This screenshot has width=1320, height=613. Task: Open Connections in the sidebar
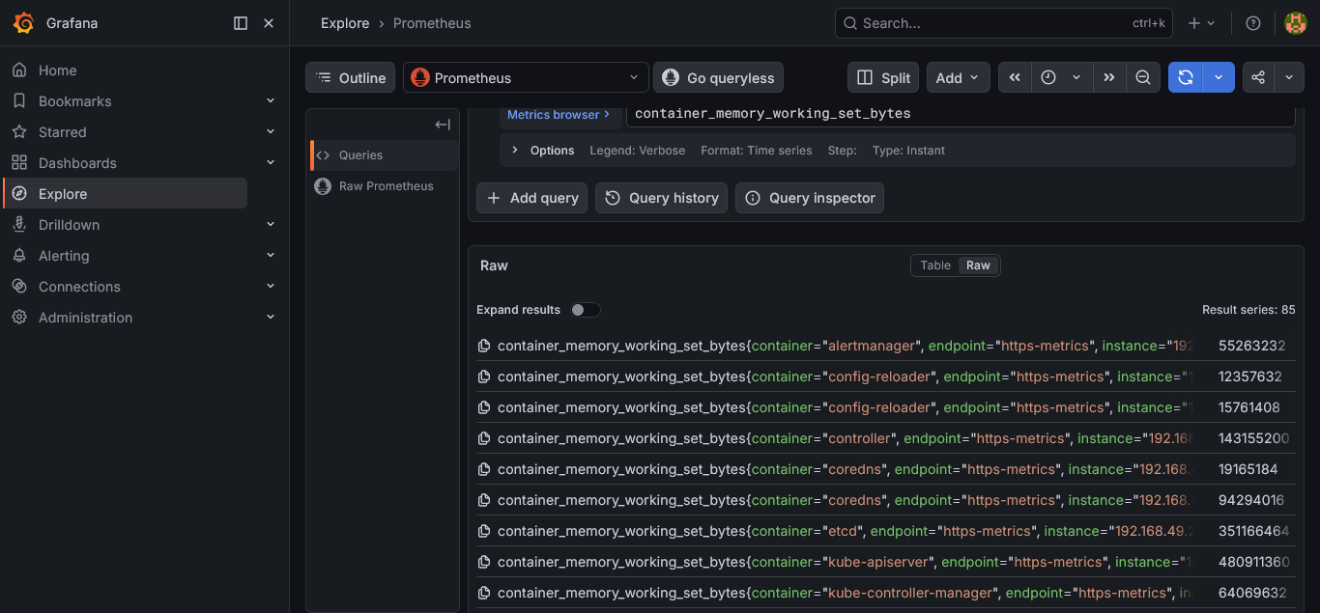[x=79, y=287]
